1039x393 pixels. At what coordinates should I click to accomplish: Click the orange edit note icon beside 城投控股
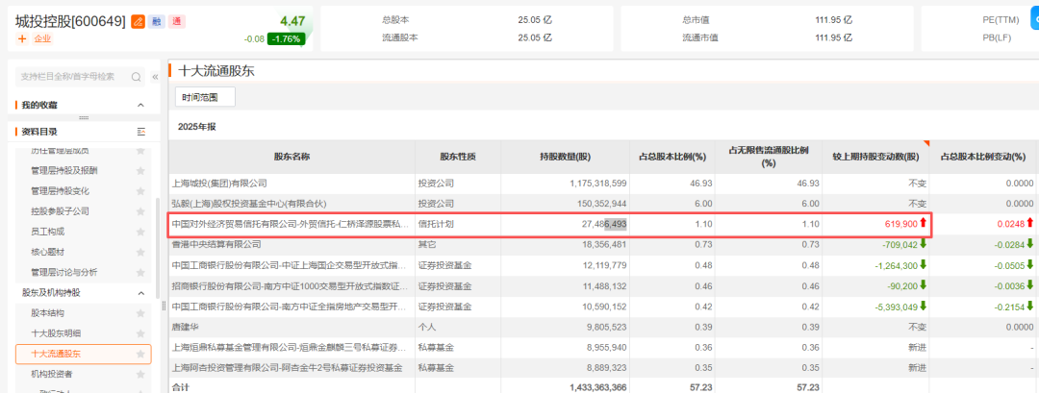(138, 21)
